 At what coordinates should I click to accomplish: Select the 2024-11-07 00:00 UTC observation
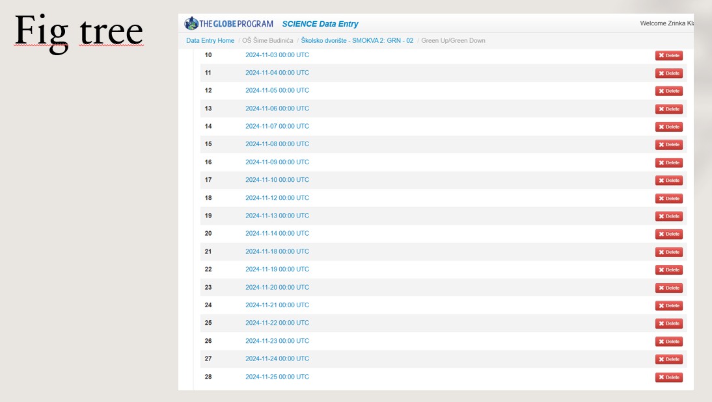[277, 127]
